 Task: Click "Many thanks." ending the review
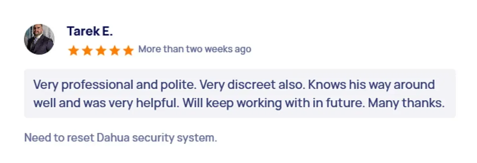tap(406, 103)
